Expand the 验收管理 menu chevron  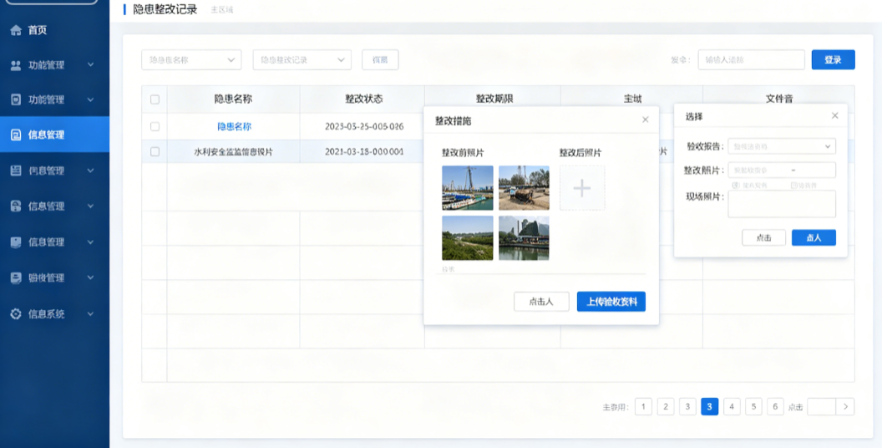[x=90, y=277]
